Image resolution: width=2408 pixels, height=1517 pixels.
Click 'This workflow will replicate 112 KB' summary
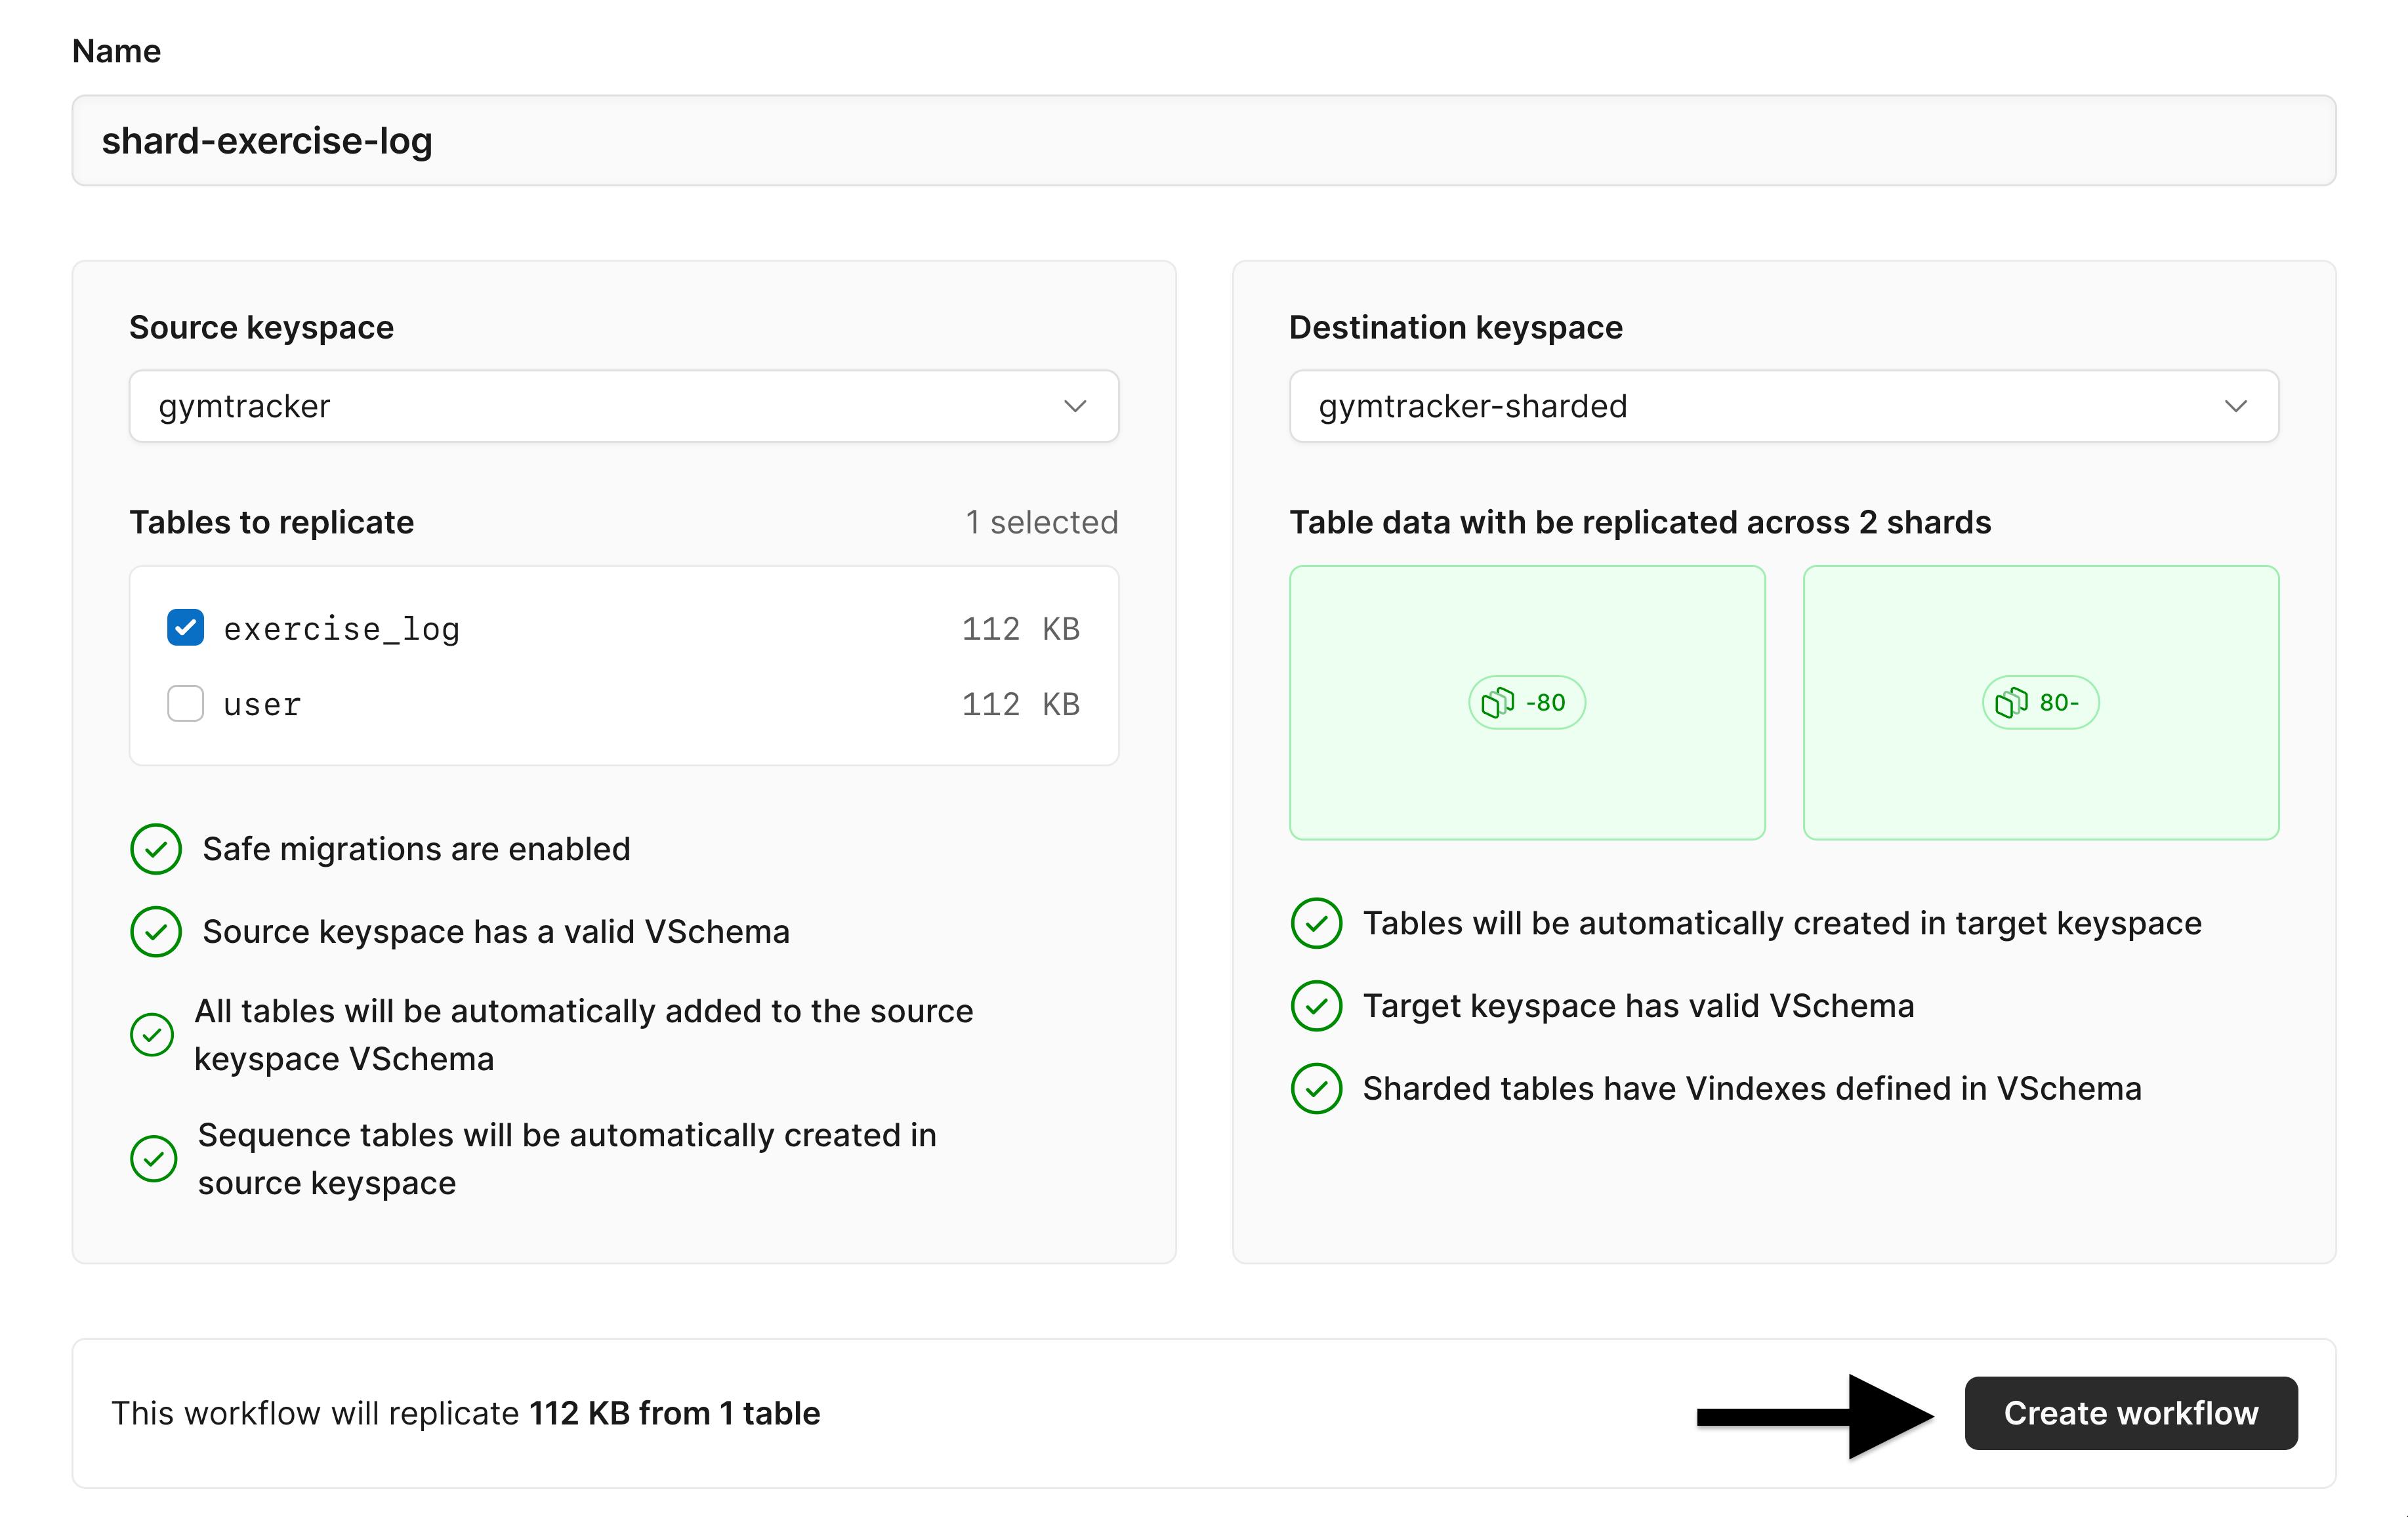click(465, 1413)
